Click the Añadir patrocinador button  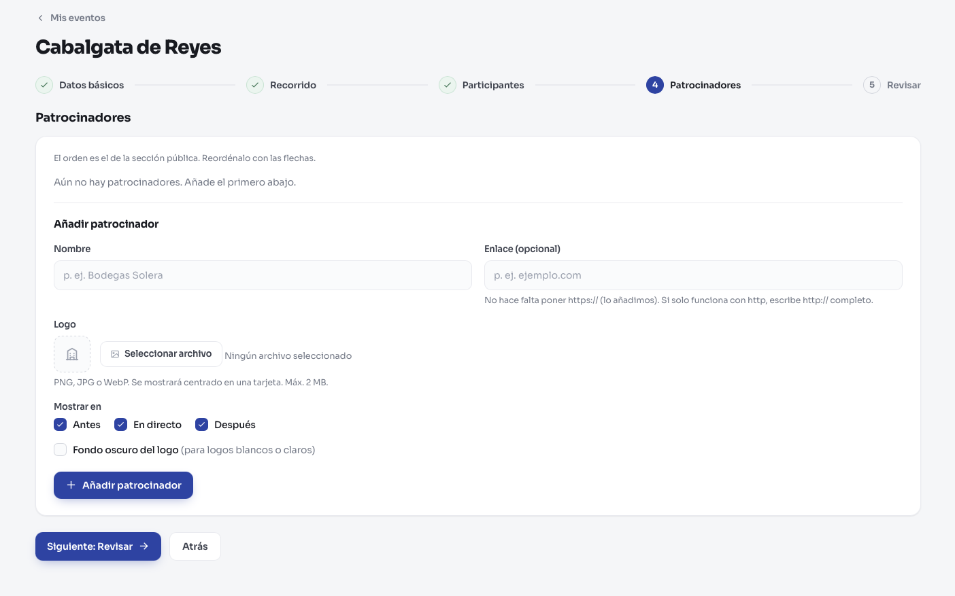pyautogui.click(x=123, y=485)
